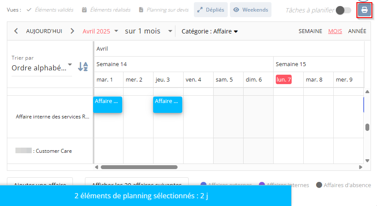Screen dimensions: 377x206
Task: Click the print icon button
Action: (364, 10)
